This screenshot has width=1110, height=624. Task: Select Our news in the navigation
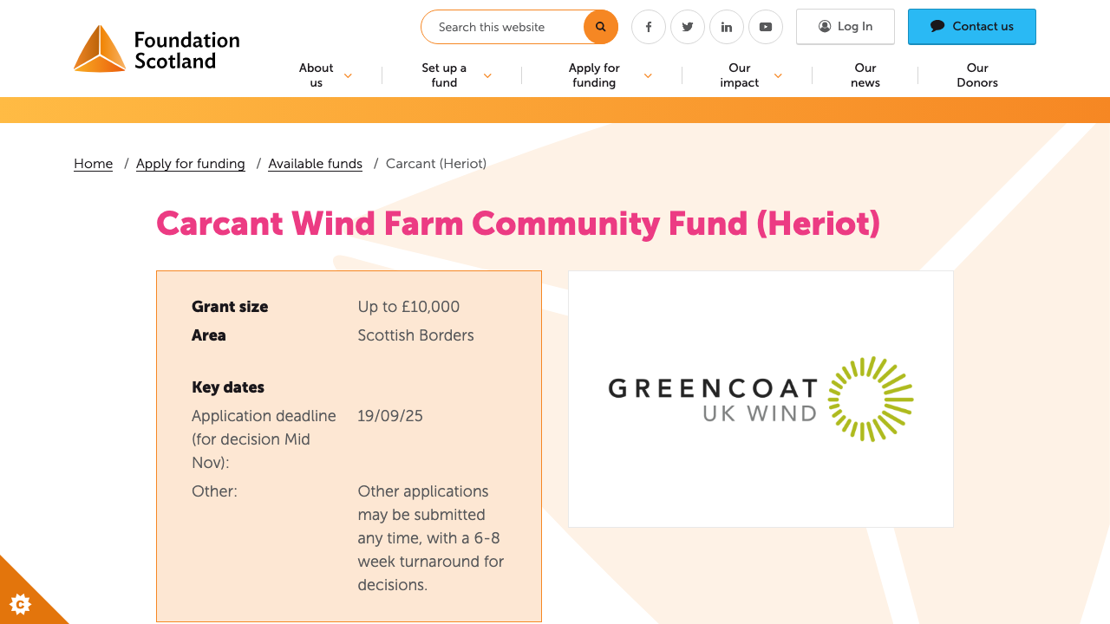(x=865, y=75)
